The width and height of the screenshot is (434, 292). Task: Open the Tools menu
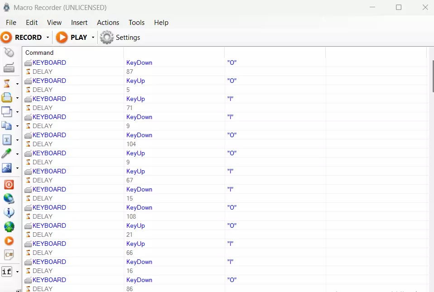[x=136, y=23]
